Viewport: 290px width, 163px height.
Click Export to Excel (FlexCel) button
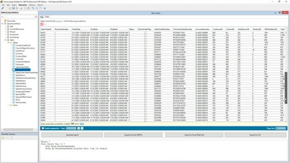194,135
